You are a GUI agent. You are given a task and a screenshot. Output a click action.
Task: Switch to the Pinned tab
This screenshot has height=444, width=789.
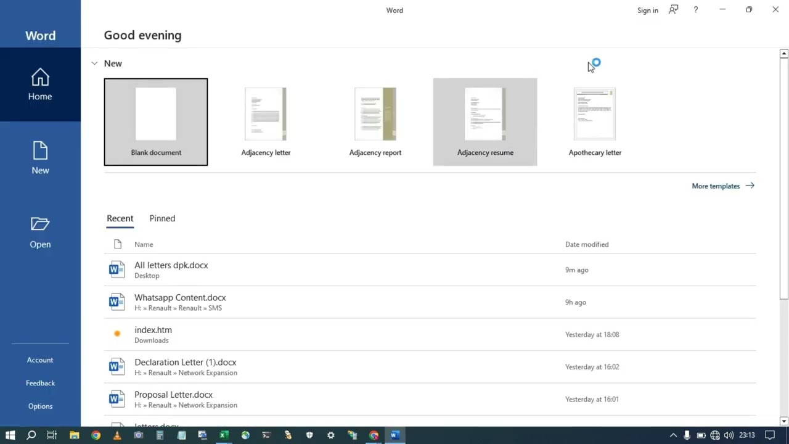(x=162, y=218)
